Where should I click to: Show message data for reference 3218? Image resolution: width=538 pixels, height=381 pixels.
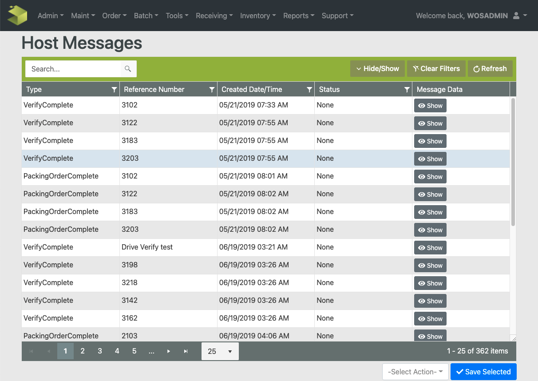(430, 283)
